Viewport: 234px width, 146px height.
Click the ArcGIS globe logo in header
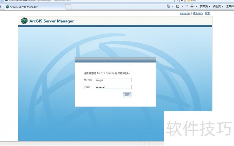coord(24,21)
